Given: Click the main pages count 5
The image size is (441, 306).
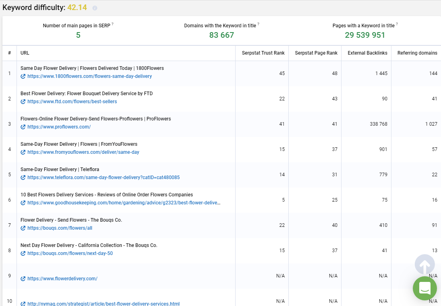Looking at the screenshot, I should coord(78,35).
